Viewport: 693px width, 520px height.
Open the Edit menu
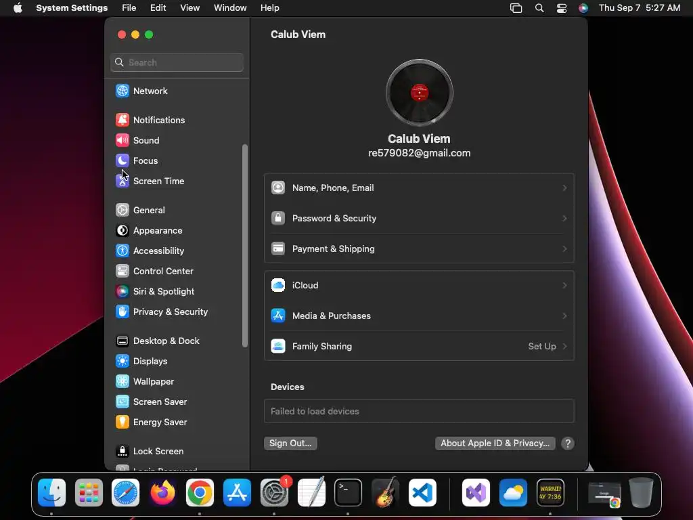158,8
